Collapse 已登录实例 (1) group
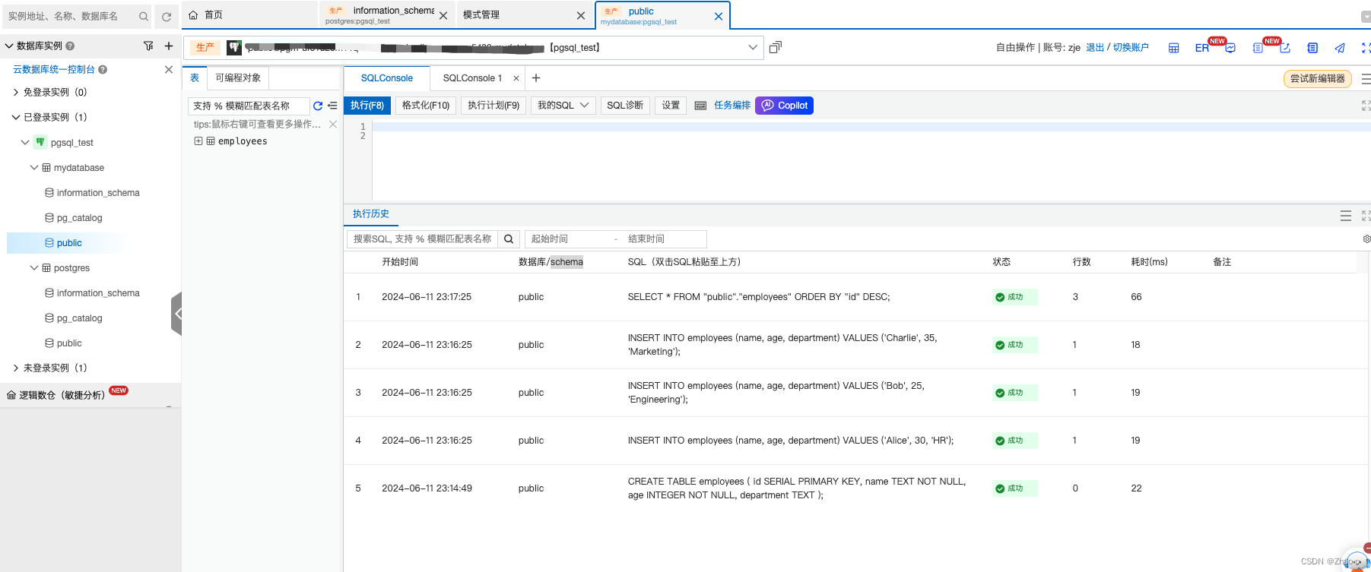 pyautogui.click(x=16, y=117)
